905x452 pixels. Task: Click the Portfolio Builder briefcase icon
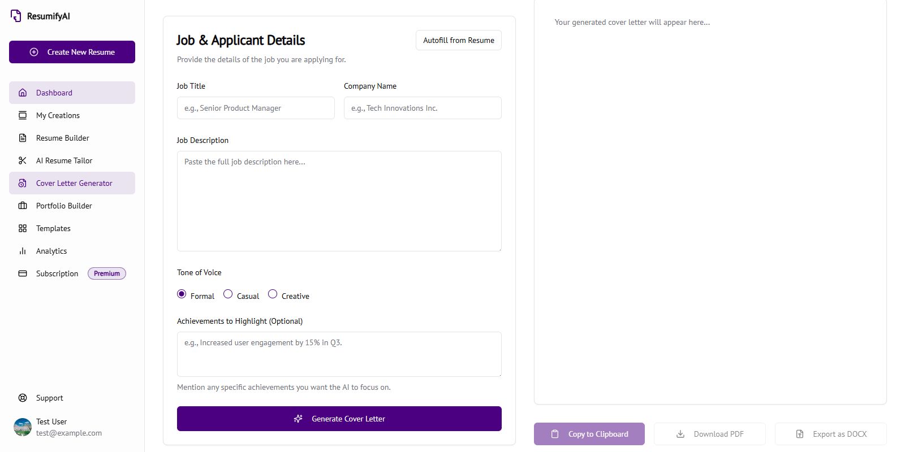[x=23, y=206]
